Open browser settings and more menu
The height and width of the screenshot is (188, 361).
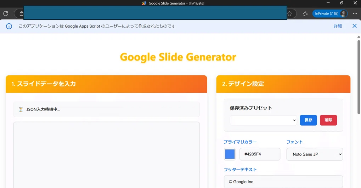tap(355, 13)
